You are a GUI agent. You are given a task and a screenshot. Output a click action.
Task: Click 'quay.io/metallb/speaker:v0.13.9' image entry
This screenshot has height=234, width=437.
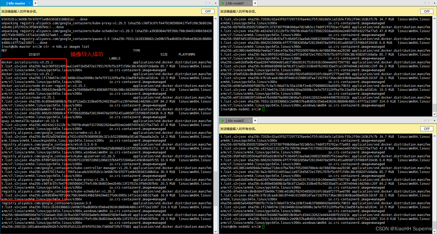(30, 121)
